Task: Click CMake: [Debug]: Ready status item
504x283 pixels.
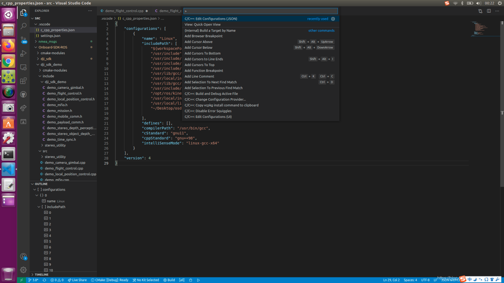Action: coord(109,280)
